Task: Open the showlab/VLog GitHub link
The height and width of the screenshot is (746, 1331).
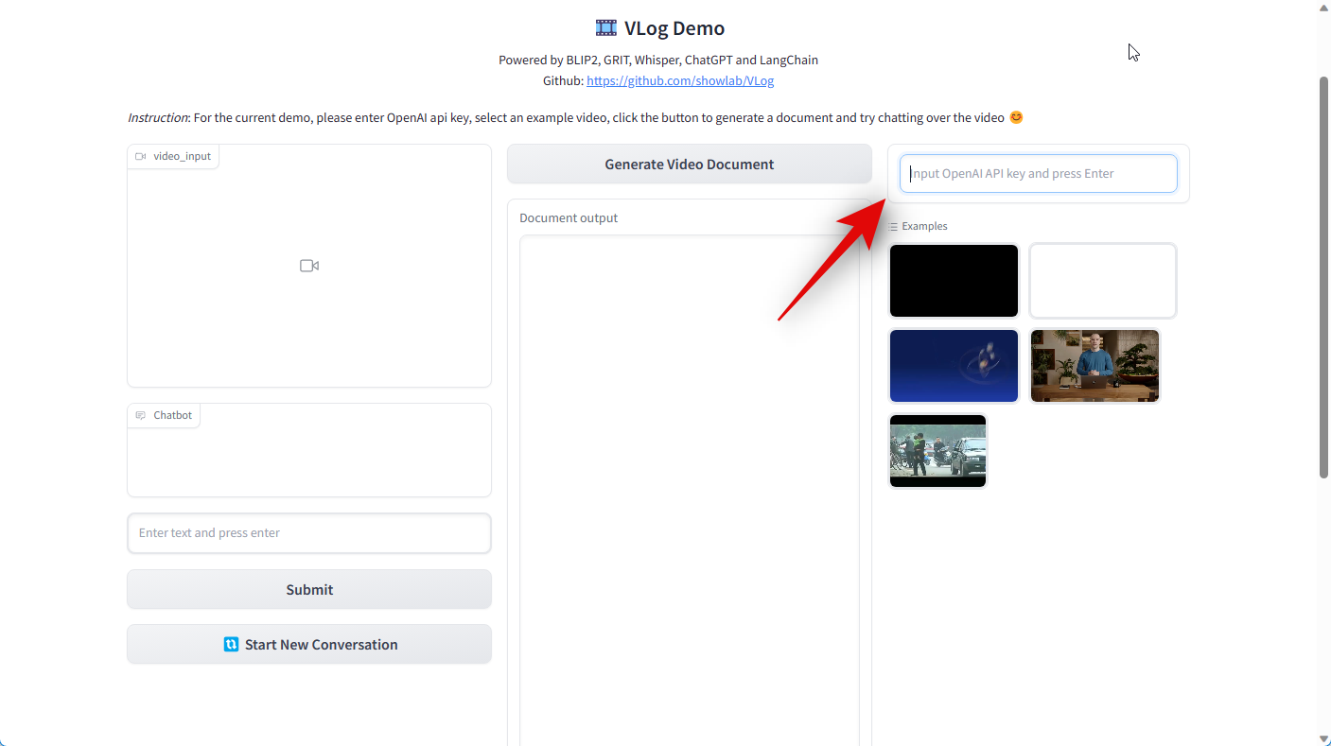Action: coord(680,80)
